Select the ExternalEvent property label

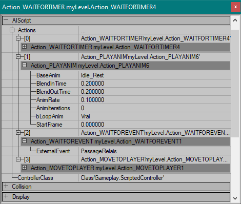53,151
